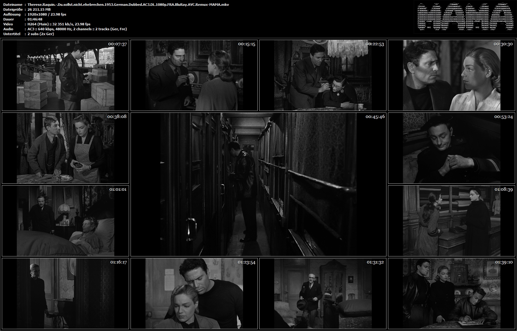
Task: Select the thumbnail timestamped 01:39:10
Action: [x=451, y=293]
